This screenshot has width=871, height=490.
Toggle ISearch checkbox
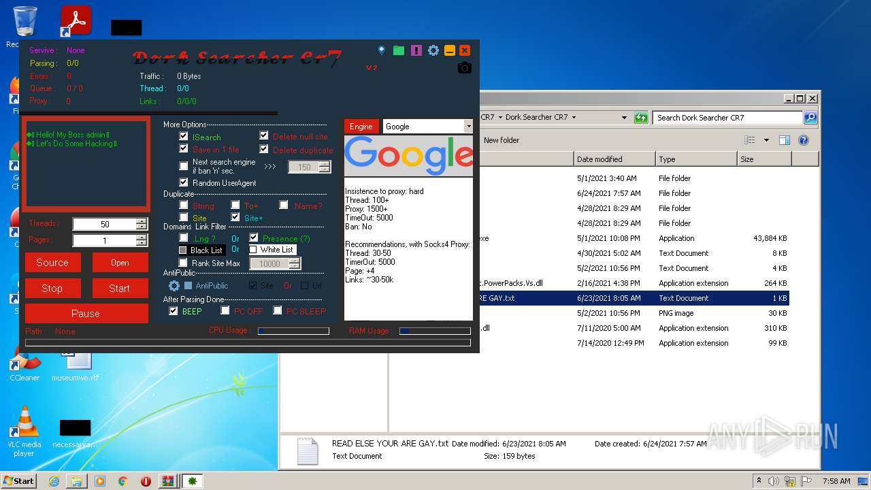coord(184,136)
